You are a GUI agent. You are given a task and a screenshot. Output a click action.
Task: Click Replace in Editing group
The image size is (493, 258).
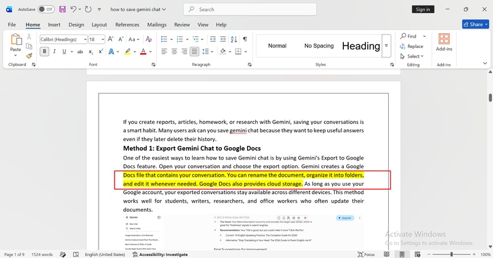(x=412, y=46)
